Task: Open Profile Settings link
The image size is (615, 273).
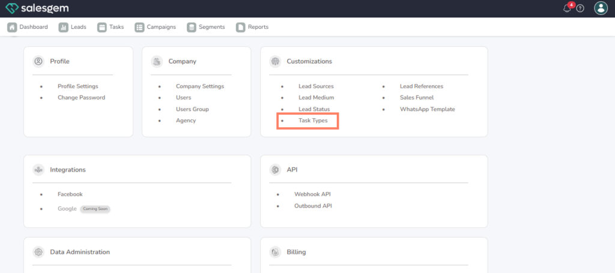Action: [x=77, y=86]
